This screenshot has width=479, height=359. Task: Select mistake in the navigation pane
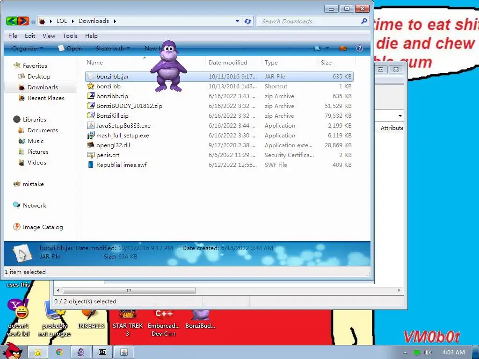33,184
